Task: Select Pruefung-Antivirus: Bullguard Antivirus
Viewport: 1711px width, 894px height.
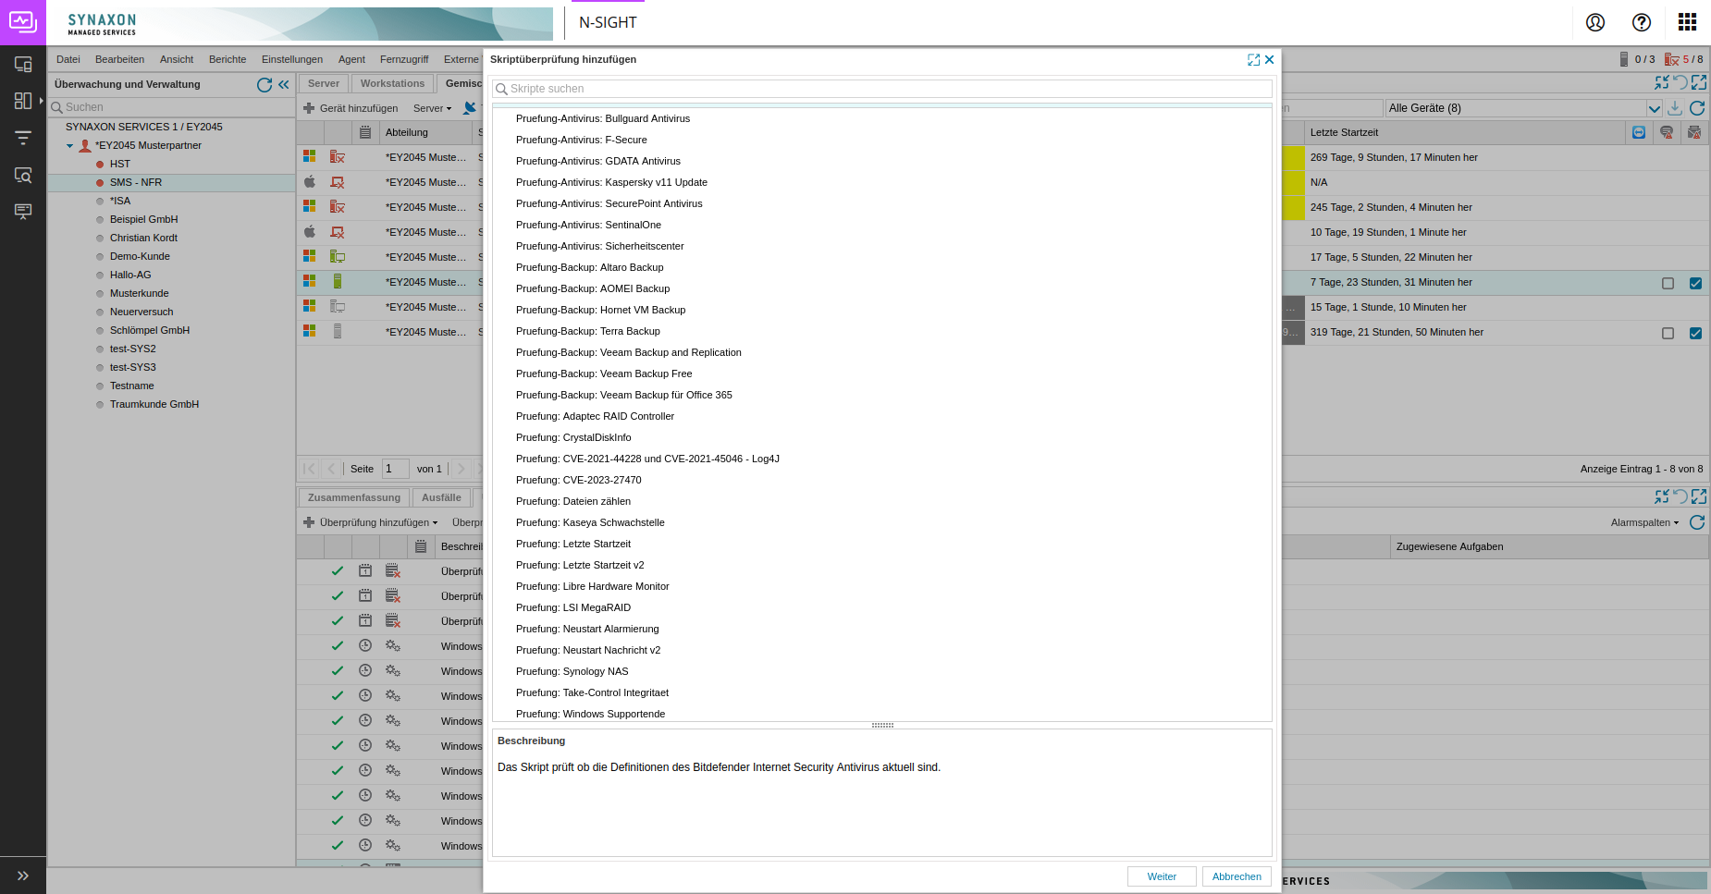Action: tap(603, 118)
